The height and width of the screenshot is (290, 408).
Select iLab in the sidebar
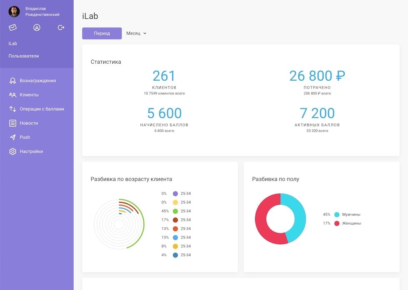[13, 43]
